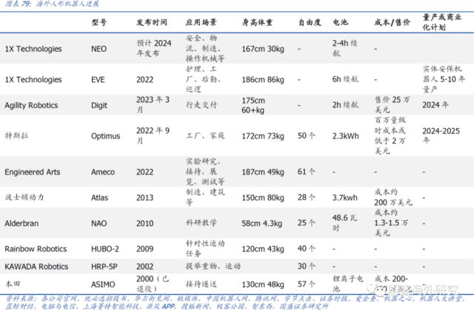Select the "175cm 60+kg" cell
Screen dimensions: 474x311
[253, 105]
